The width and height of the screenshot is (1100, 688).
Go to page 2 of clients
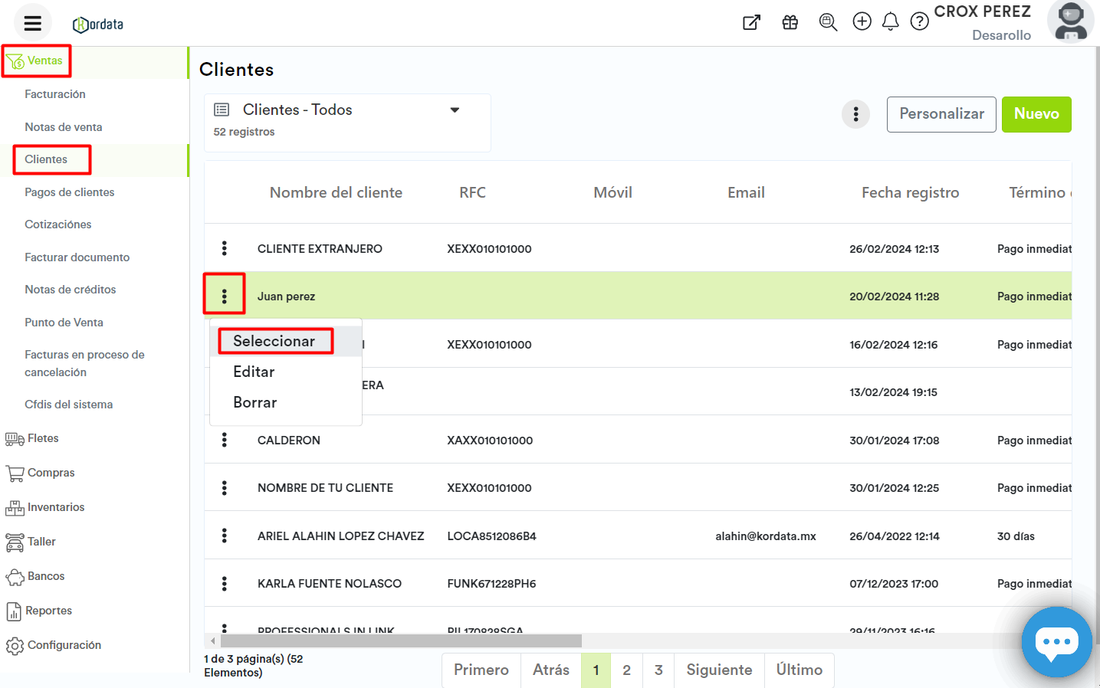pyautogui.click(x=626, y=670)
